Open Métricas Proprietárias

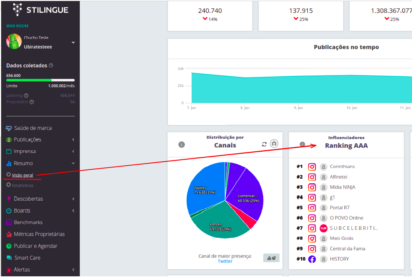(x=39, y=234)
